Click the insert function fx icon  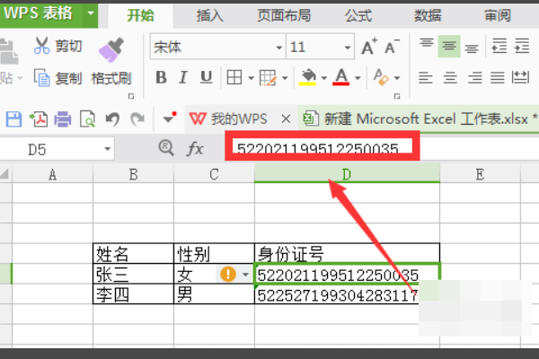pyautogui.click(x=195, y=148)
